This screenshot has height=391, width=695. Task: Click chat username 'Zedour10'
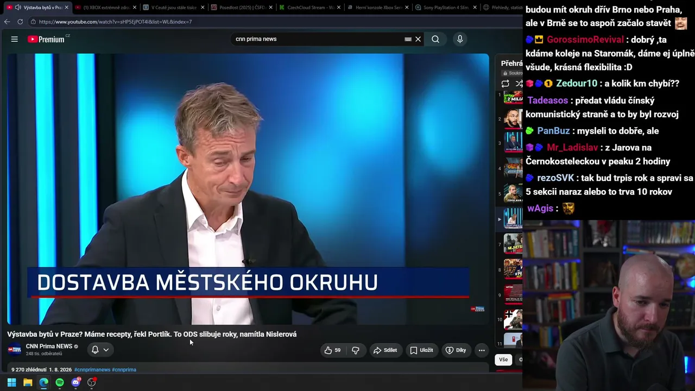[577, 84]
